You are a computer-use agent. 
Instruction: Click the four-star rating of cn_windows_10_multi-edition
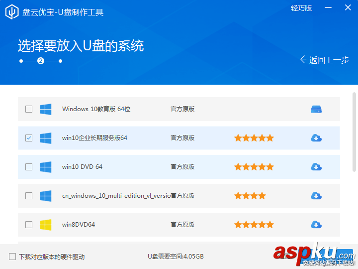[x=250, y=196]
